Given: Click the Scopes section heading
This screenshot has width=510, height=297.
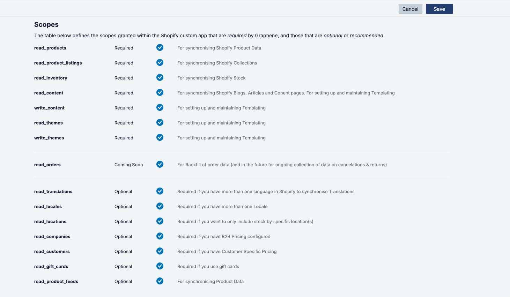Looking at the screenshot, I should (46, 24).
